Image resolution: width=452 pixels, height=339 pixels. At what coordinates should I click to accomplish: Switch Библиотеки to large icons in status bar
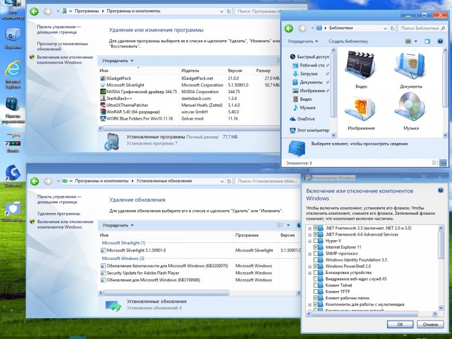tap(444, 163)
